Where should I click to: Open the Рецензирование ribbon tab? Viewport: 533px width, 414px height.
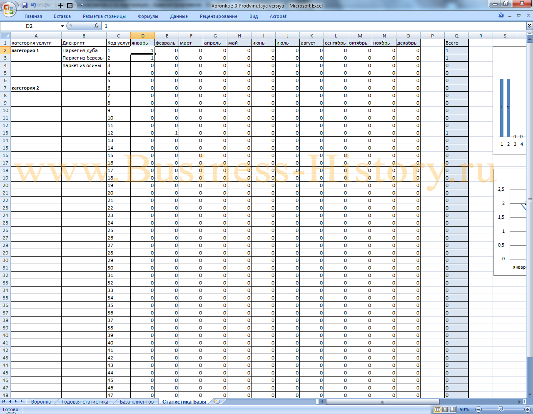click(x=219, y=16)
